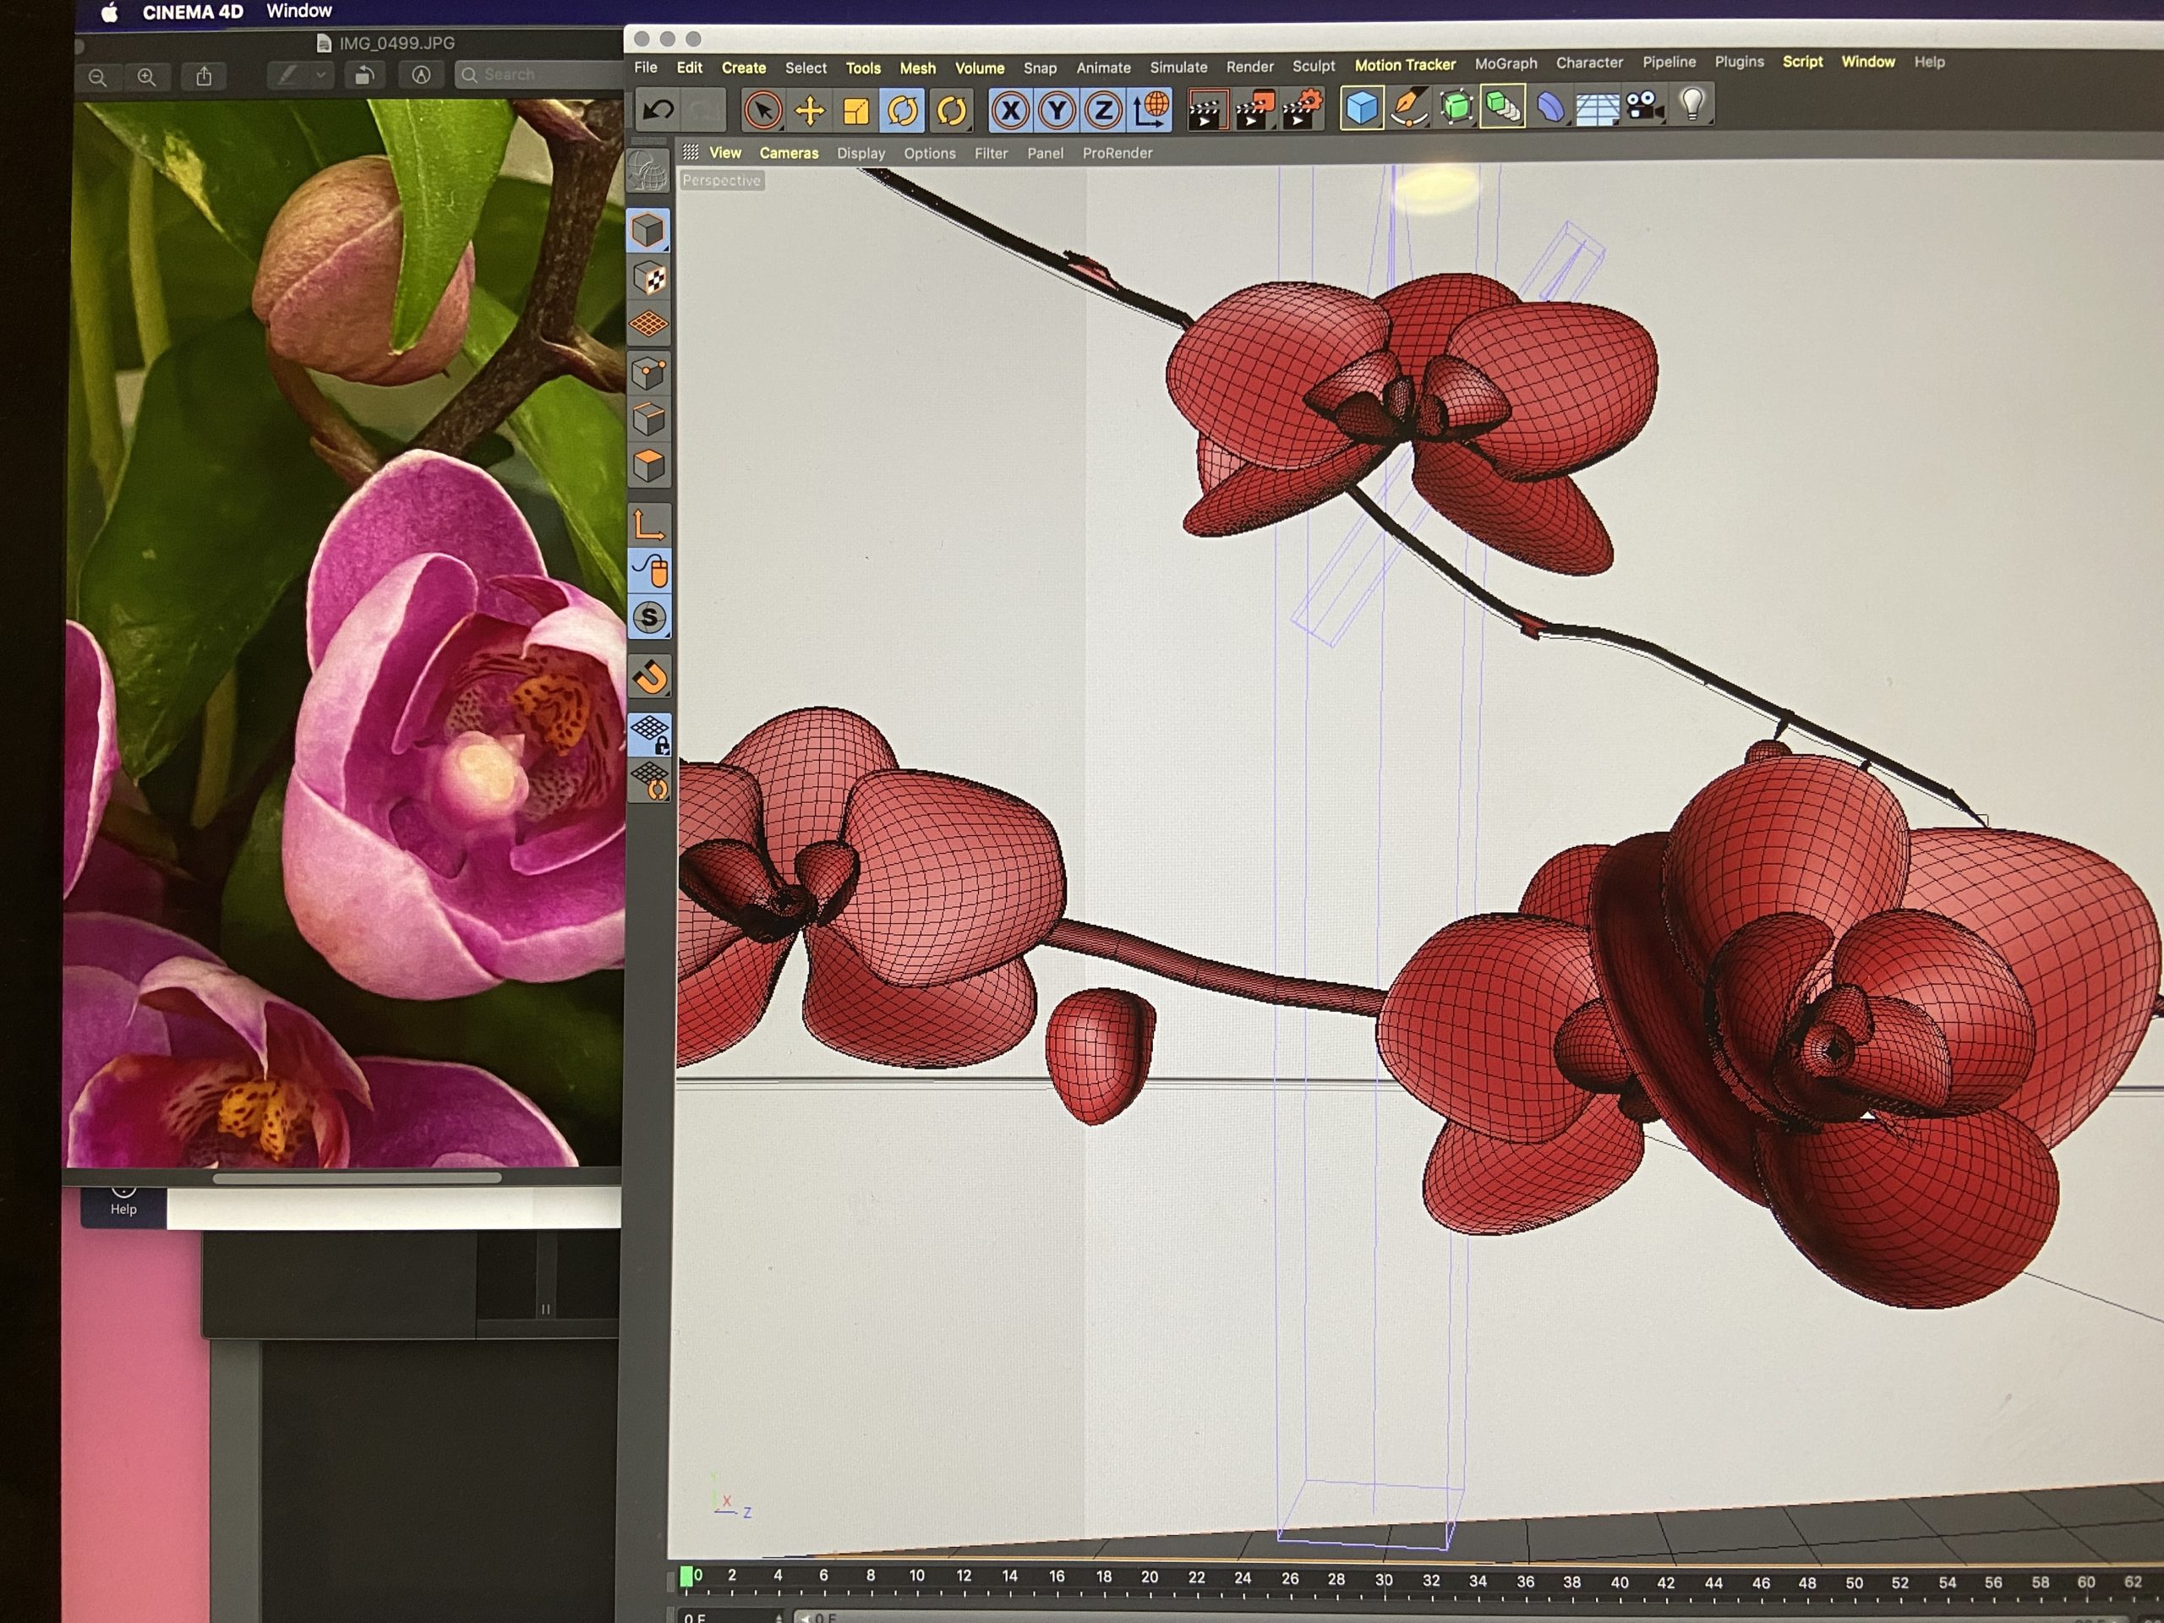Open the Camera objects icon
This screenshot has width=2164, height=1623.
pos(1643,106)
